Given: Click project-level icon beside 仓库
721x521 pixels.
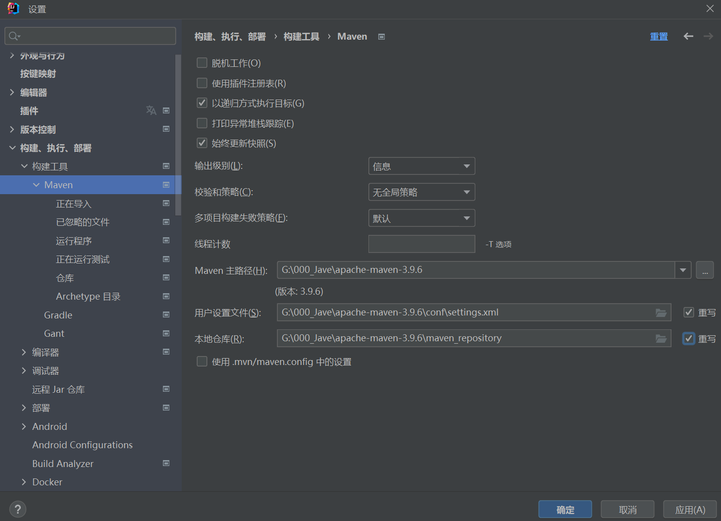Looking at the screenshot, I should click(x=166, y=277).
